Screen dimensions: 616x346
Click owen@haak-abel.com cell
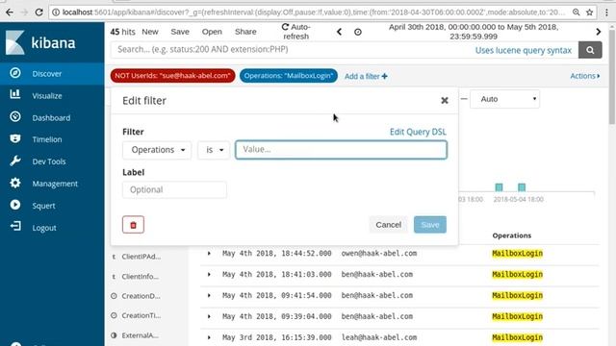[378, 254]
